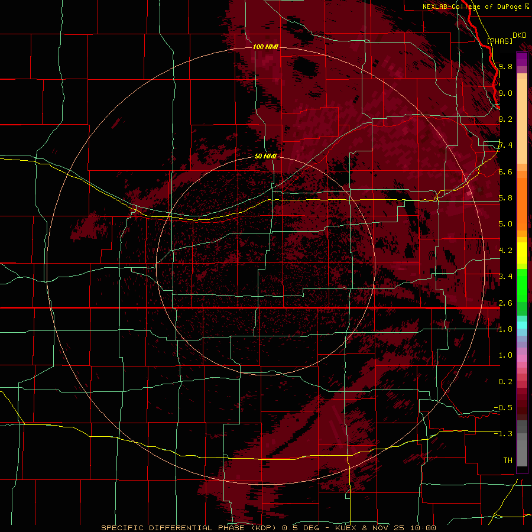Click the KUEX station ID in caption
Image resolution: width=532 pixels, height=532 pixels.
pos(346,528)
